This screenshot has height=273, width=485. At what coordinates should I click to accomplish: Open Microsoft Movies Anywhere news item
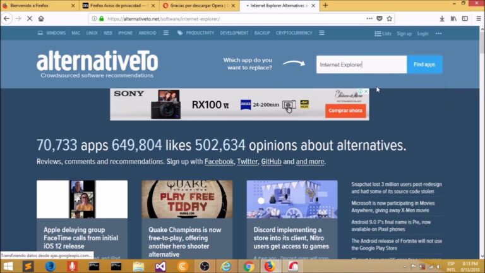[393, 207]
